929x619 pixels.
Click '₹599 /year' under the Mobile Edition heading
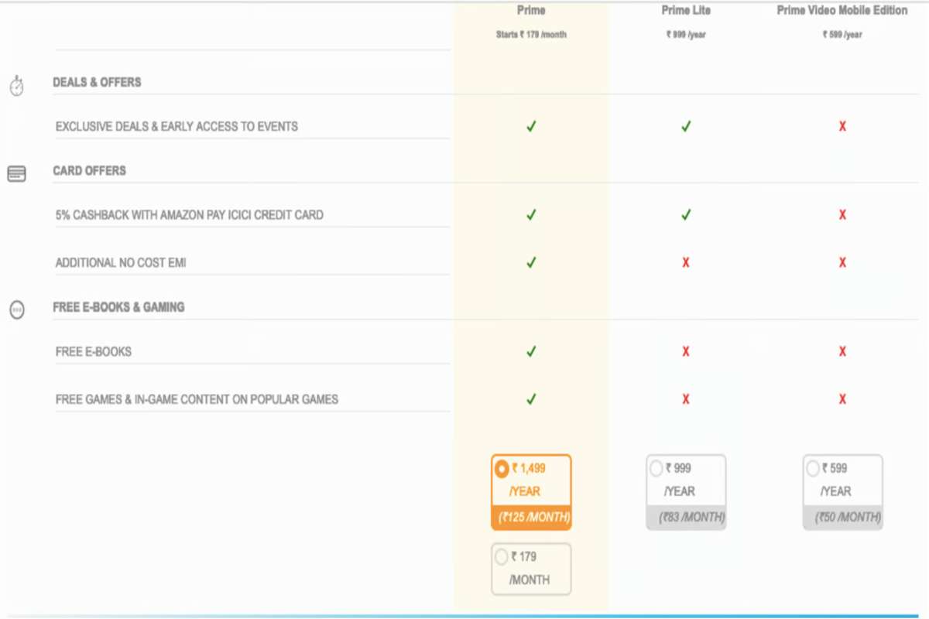pos(842,35)
